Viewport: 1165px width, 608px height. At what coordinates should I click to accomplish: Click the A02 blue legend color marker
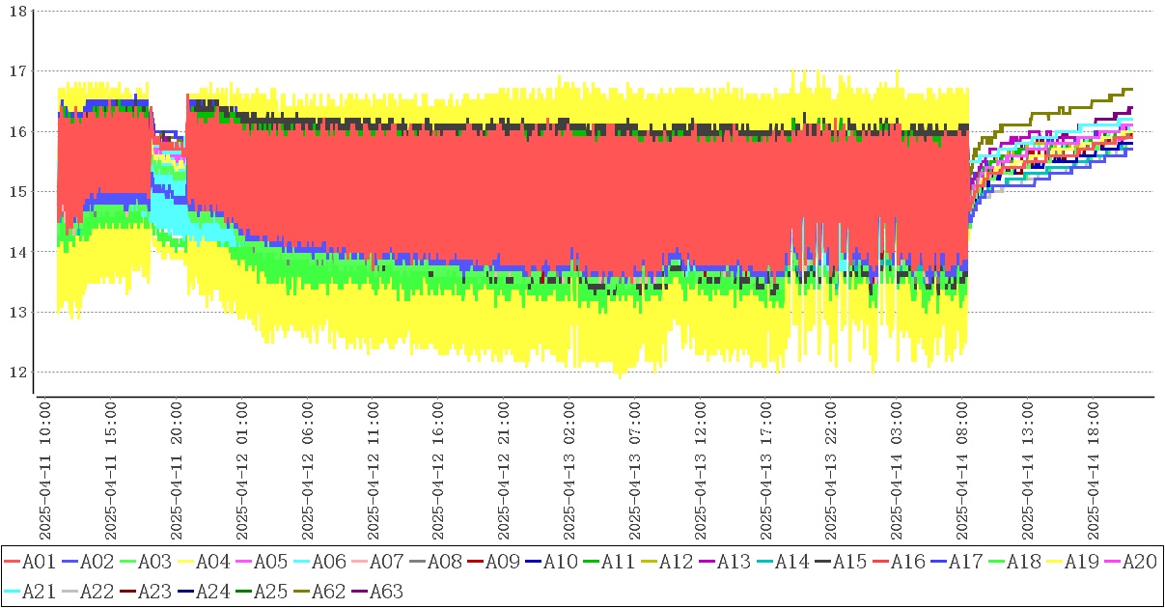69,562
